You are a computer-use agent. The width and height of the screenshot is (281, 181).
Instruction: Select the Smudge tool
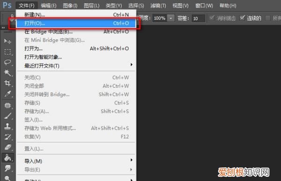click(7, 168)
